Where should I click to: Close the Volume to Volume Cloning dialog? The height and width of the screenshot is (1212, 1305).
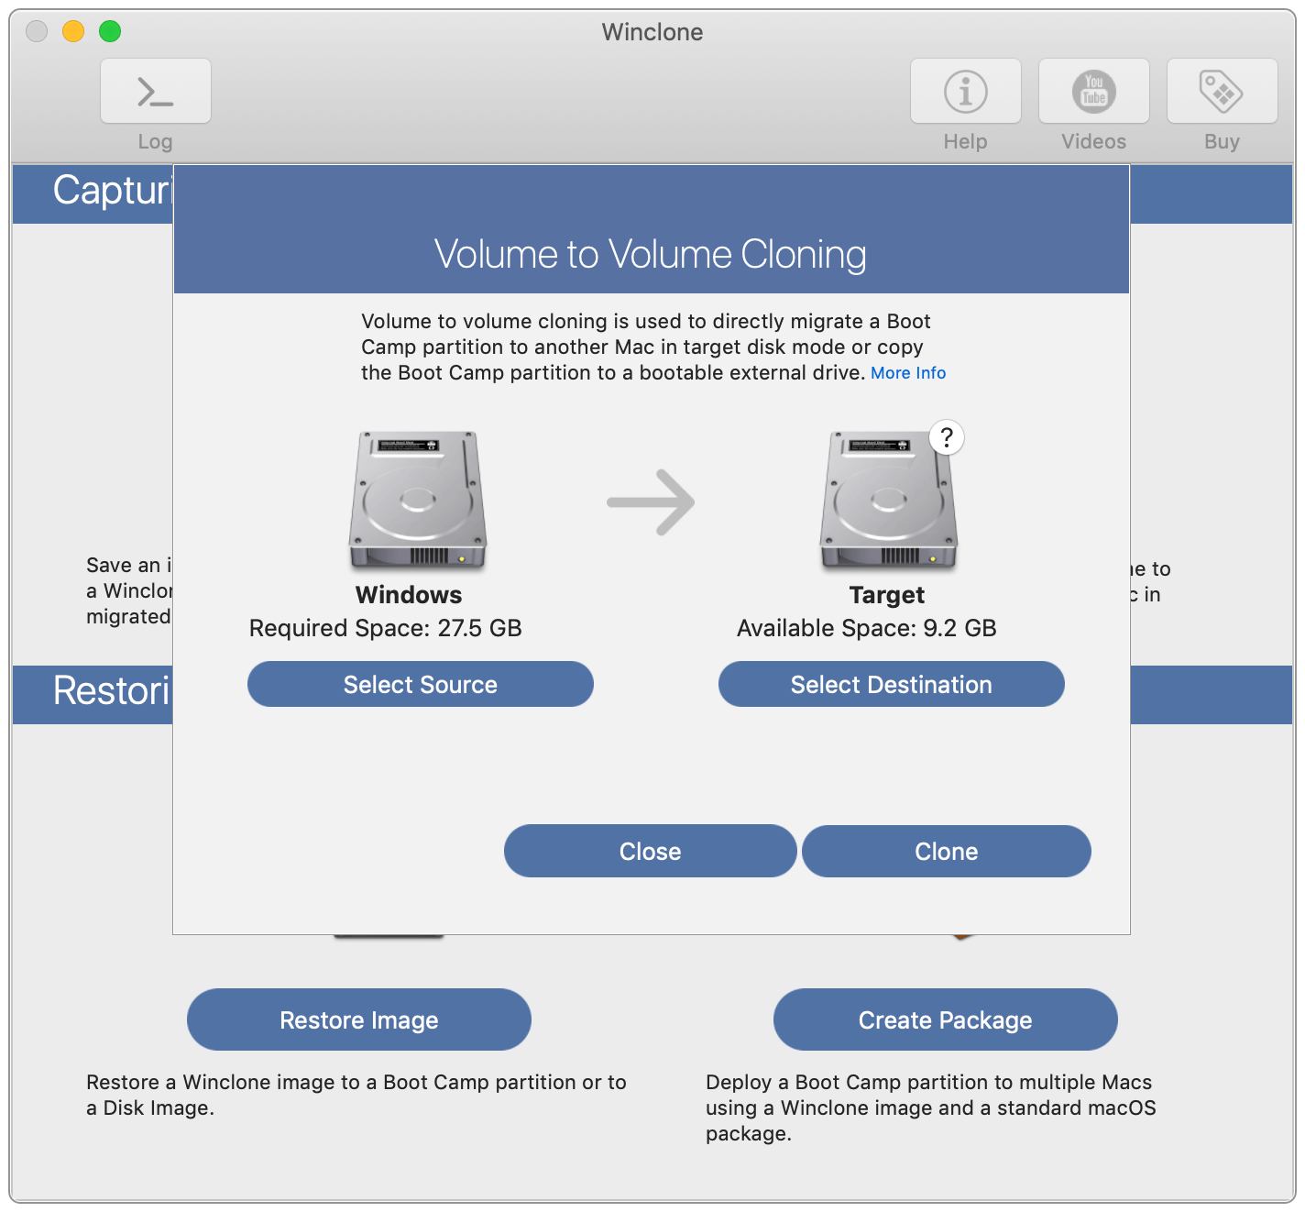(x=650, y=851)
